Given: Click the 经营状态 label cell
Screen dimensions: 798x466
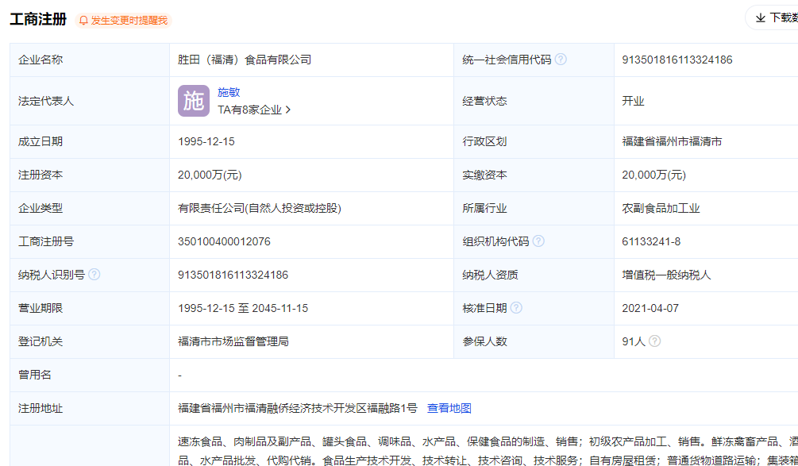Looking at the screenshot, I should [x=534, y=101].
